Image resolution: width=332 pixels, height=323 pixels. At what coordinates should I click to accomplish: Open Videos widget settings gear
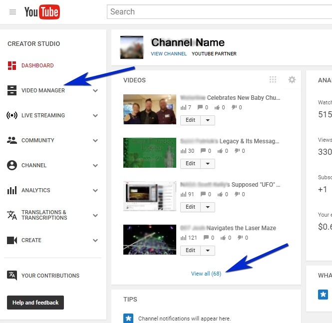pyautogui.click(x=292, y=80)
